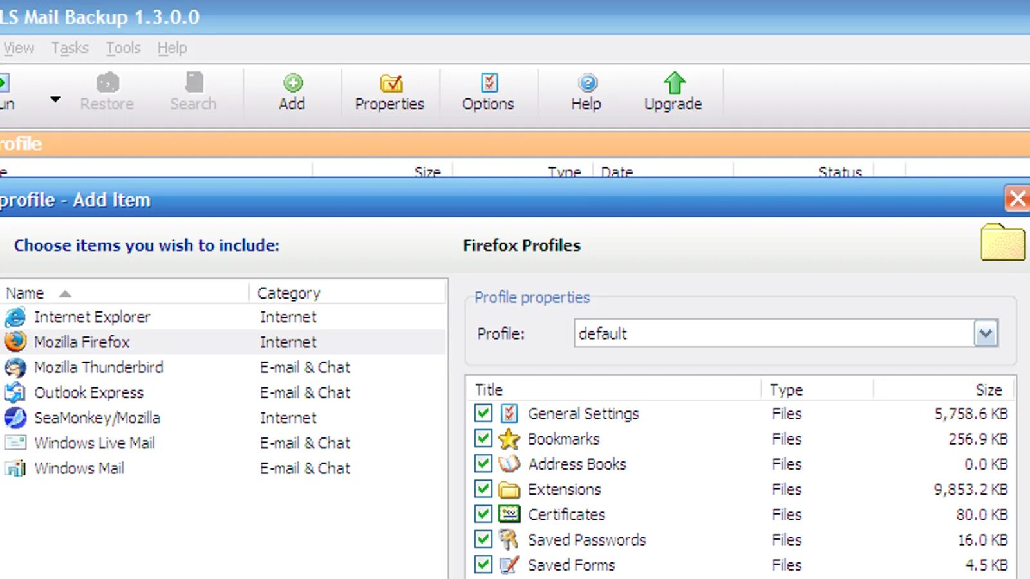Click the Windows Live Mail icon
Viewport: 1030px width, 579px height.
pos(15,443)
